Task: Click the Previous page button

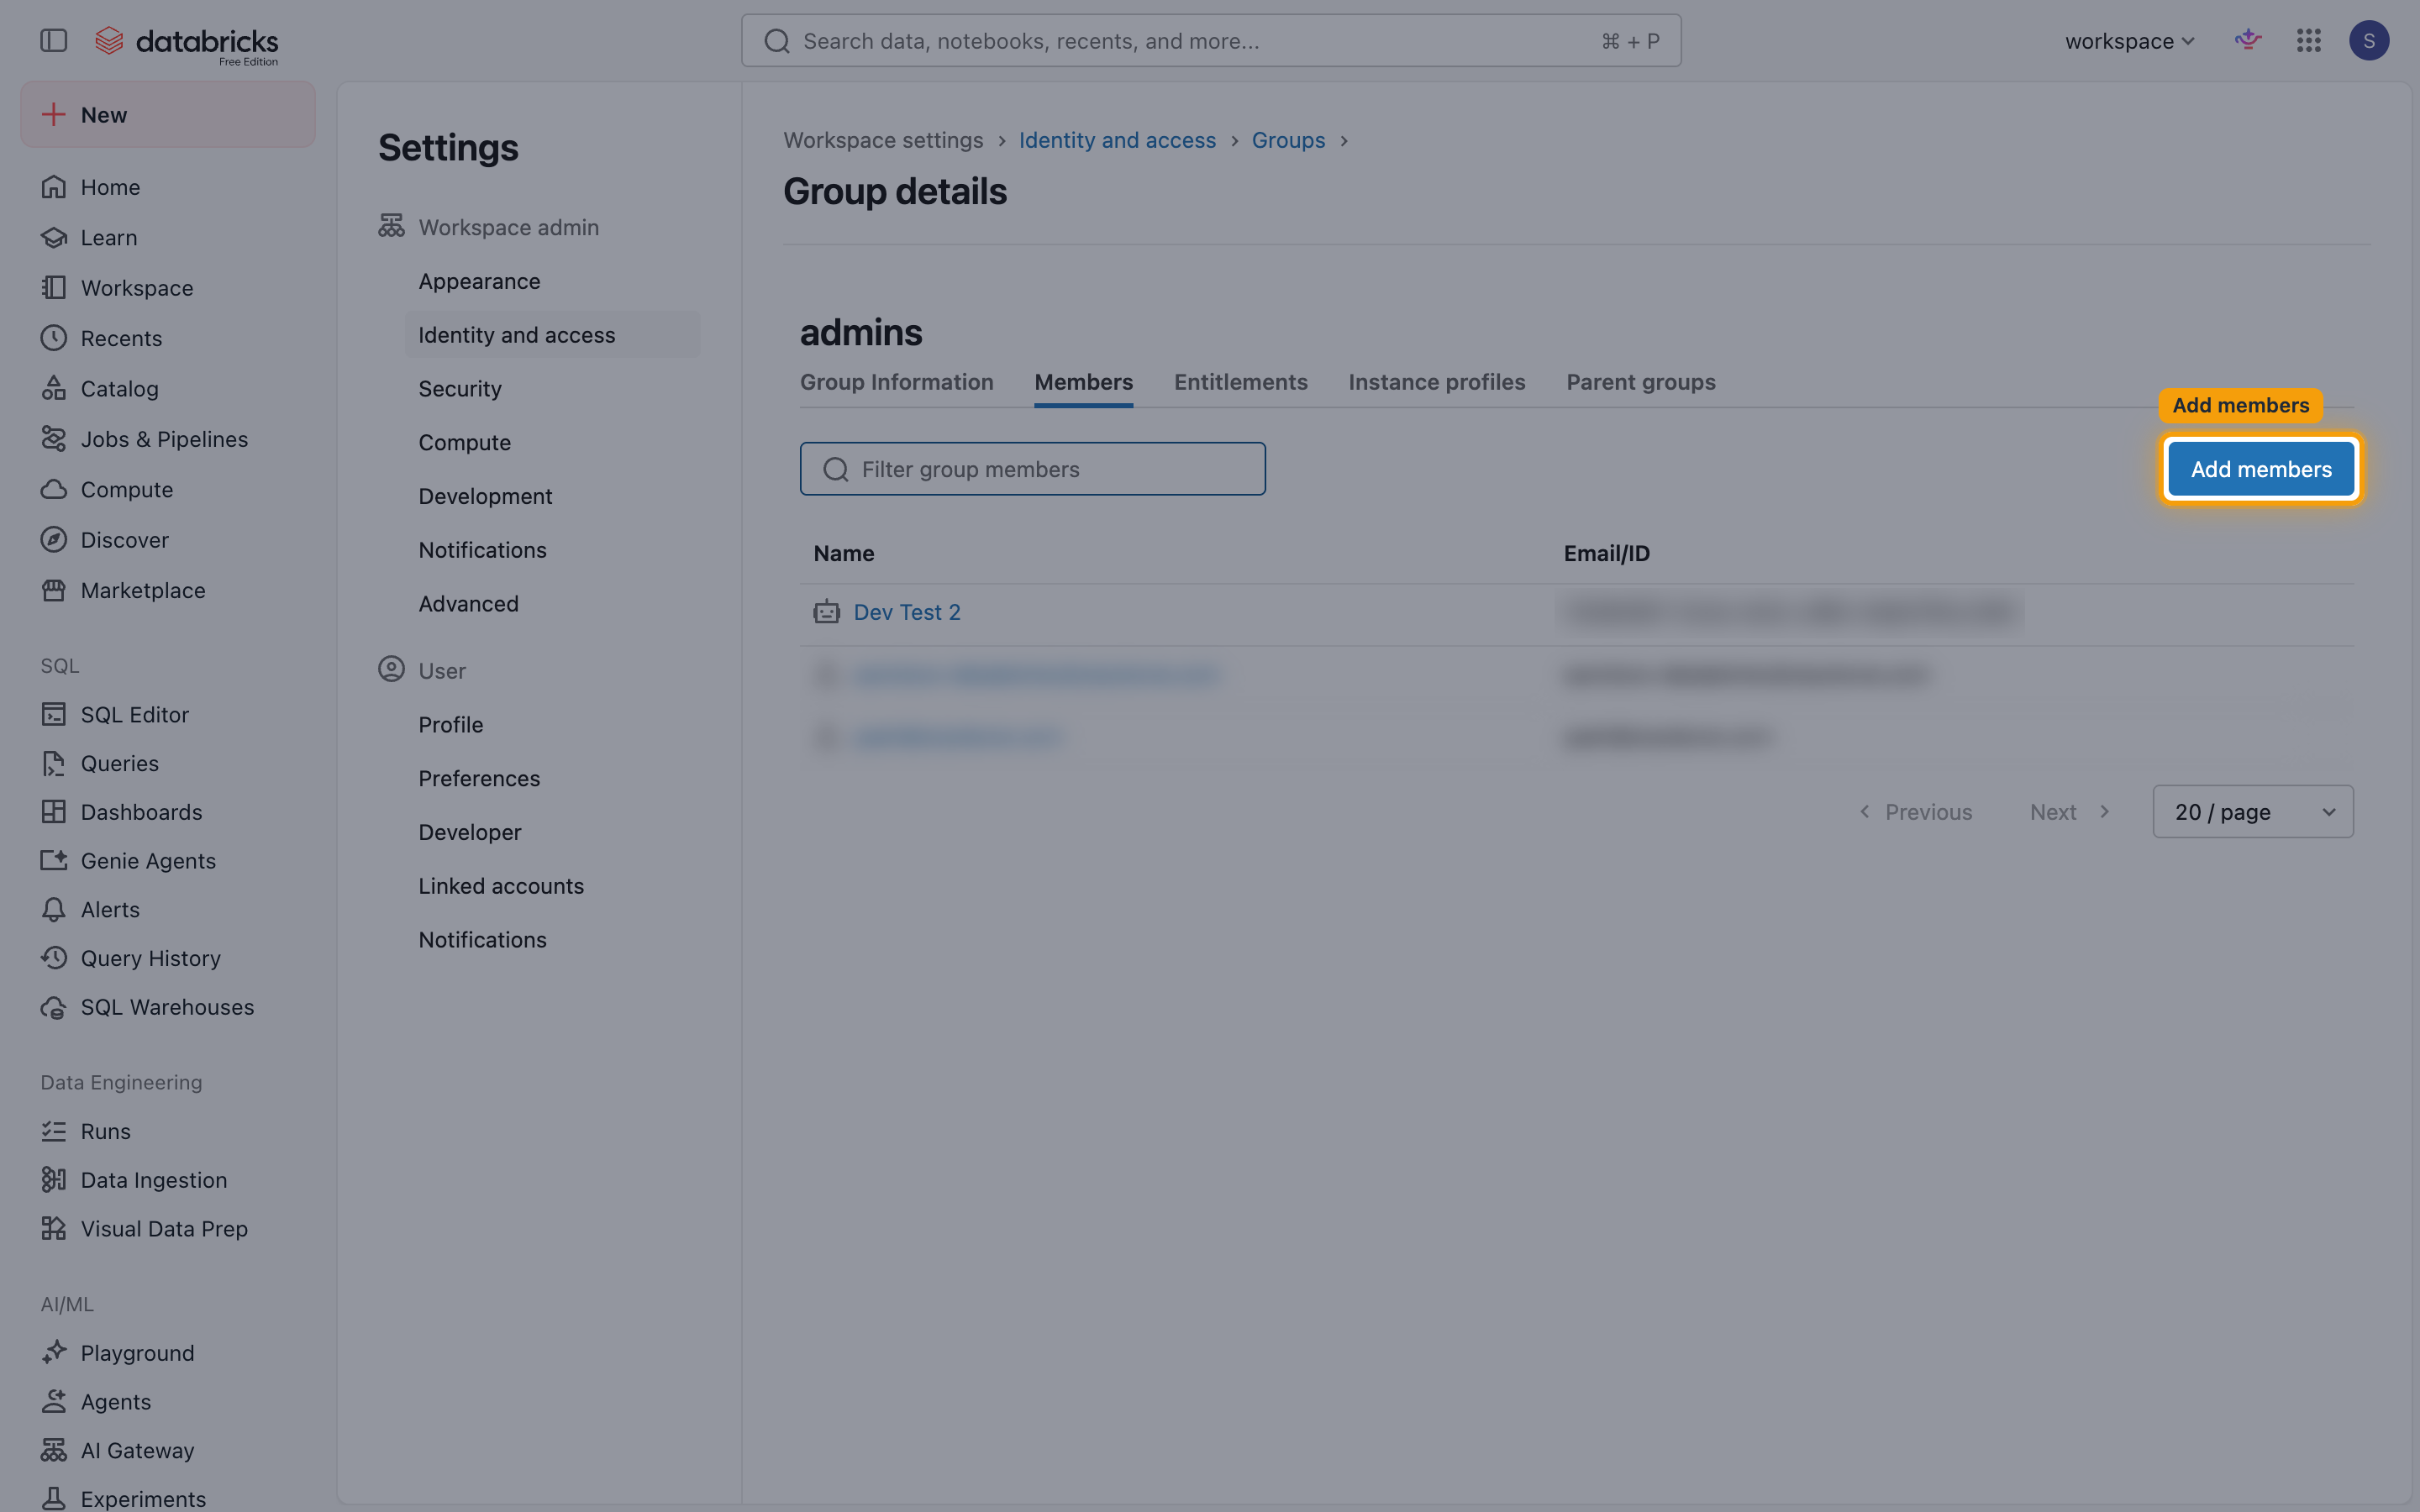Action: pos(1916,812)
